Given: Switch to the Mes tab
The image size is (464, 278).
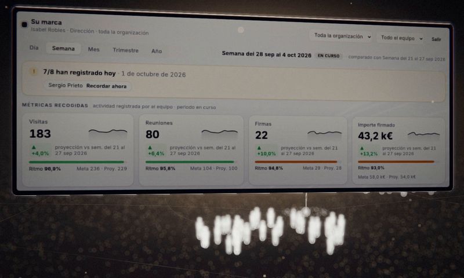Looking at the screenshot, I should [93, 49].
